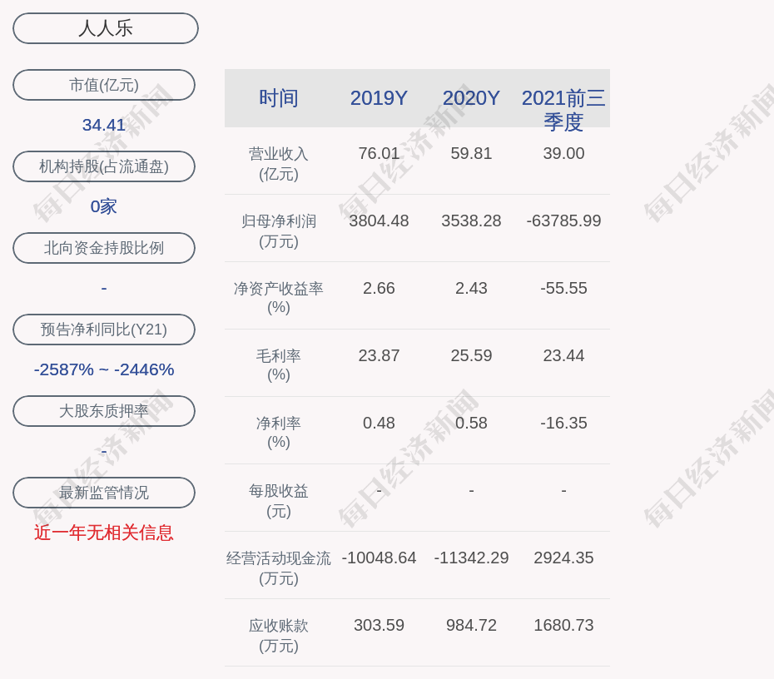Select the 2020Y column header
Screen dimensions: 774x679
[471, 98]
